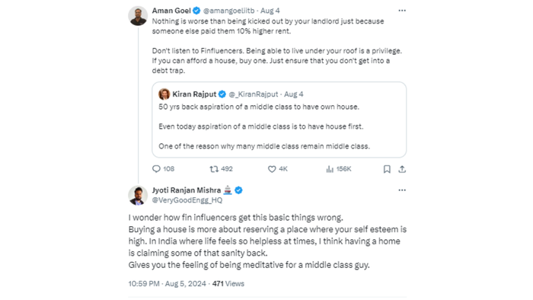Viewport: 533px width, 300px height.
Task: Click Aman Goel's verified badge
Action: (x=196, y=11)
